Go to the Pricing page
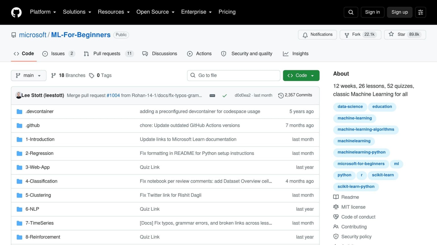 tap(227, 12)
